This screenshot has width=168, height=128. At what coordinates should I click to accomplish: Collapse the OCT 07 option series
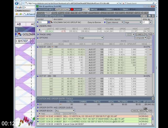38,76
